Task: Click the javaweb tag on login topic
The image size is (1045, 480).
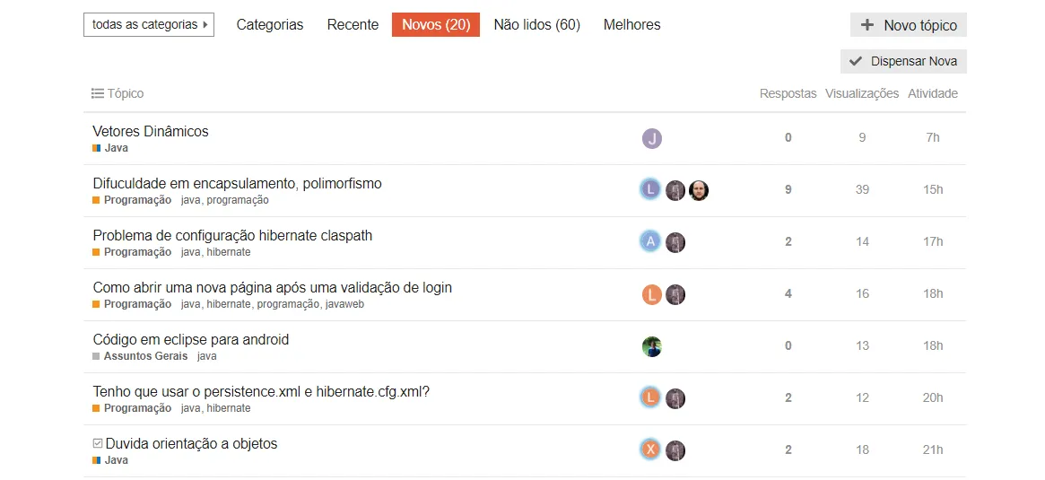Action: pyautogui.click(x=344, y=304)
